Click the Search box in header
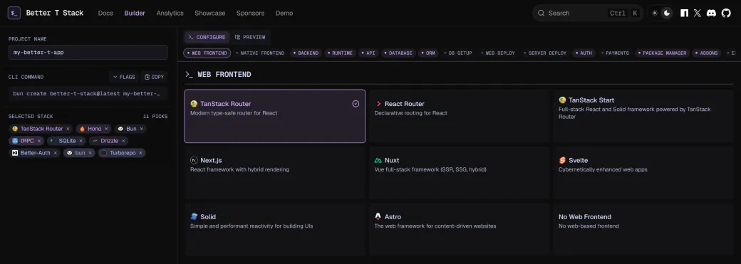 click(588, 14)
